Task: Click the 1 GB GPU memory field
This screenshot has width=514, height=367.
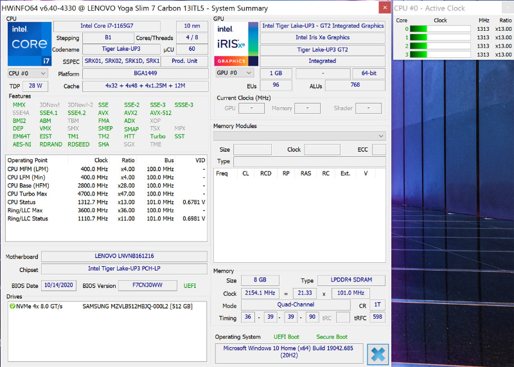Action: pyautogui.click(x=276, y=73)
